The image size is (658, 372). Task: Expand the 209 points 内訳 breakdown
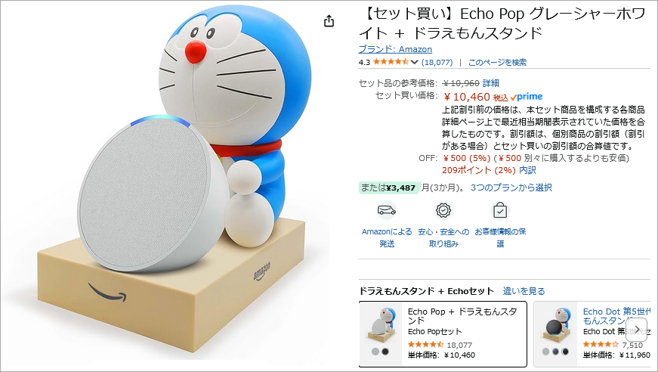(x=527, y=170)
